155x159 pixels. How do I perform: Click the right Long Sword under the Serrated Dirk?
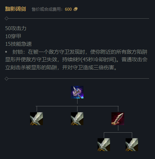tap(132, 144)
